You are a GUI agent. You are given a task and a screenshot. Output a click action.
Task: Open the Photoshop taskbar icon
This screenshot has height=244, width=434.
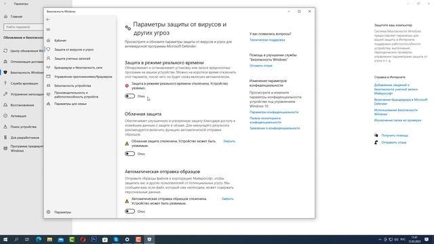coord(94,239)
